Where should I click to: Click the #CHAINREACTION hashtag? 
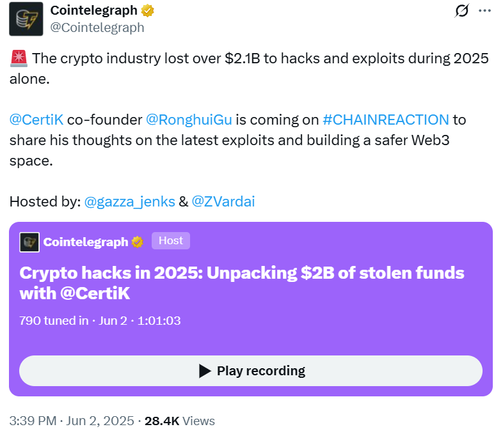click(386, 120)
